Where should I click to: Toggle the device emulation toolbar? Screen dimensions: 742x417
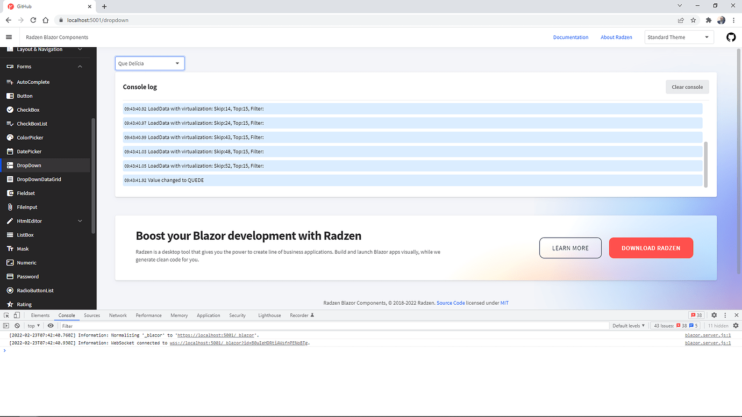[16, 315]
